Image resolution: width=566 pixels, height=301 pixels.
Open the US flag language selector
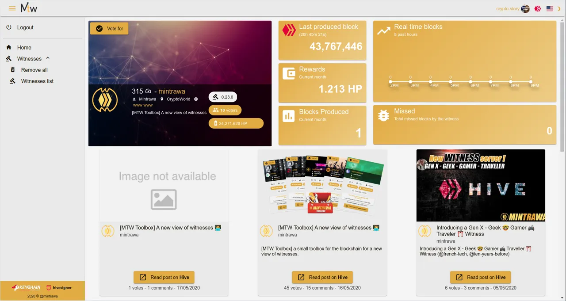click(550, 8)
